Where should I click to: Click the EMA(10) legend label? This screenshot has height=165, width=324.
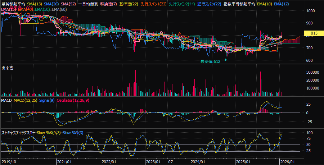pyautogui.click(x=264, y=4)
